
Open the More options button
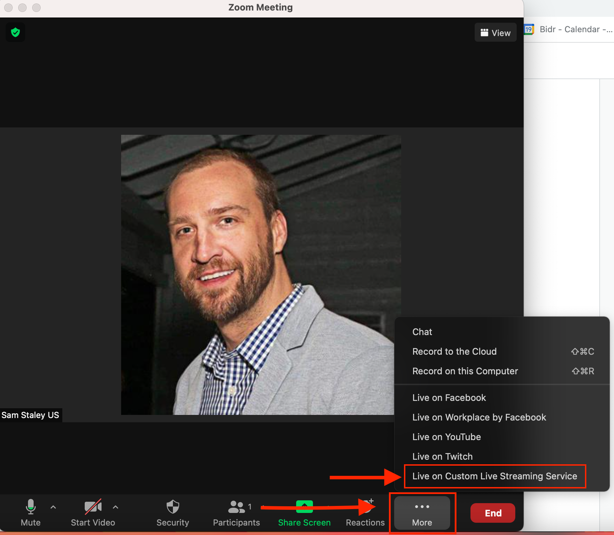click(422, 513)
